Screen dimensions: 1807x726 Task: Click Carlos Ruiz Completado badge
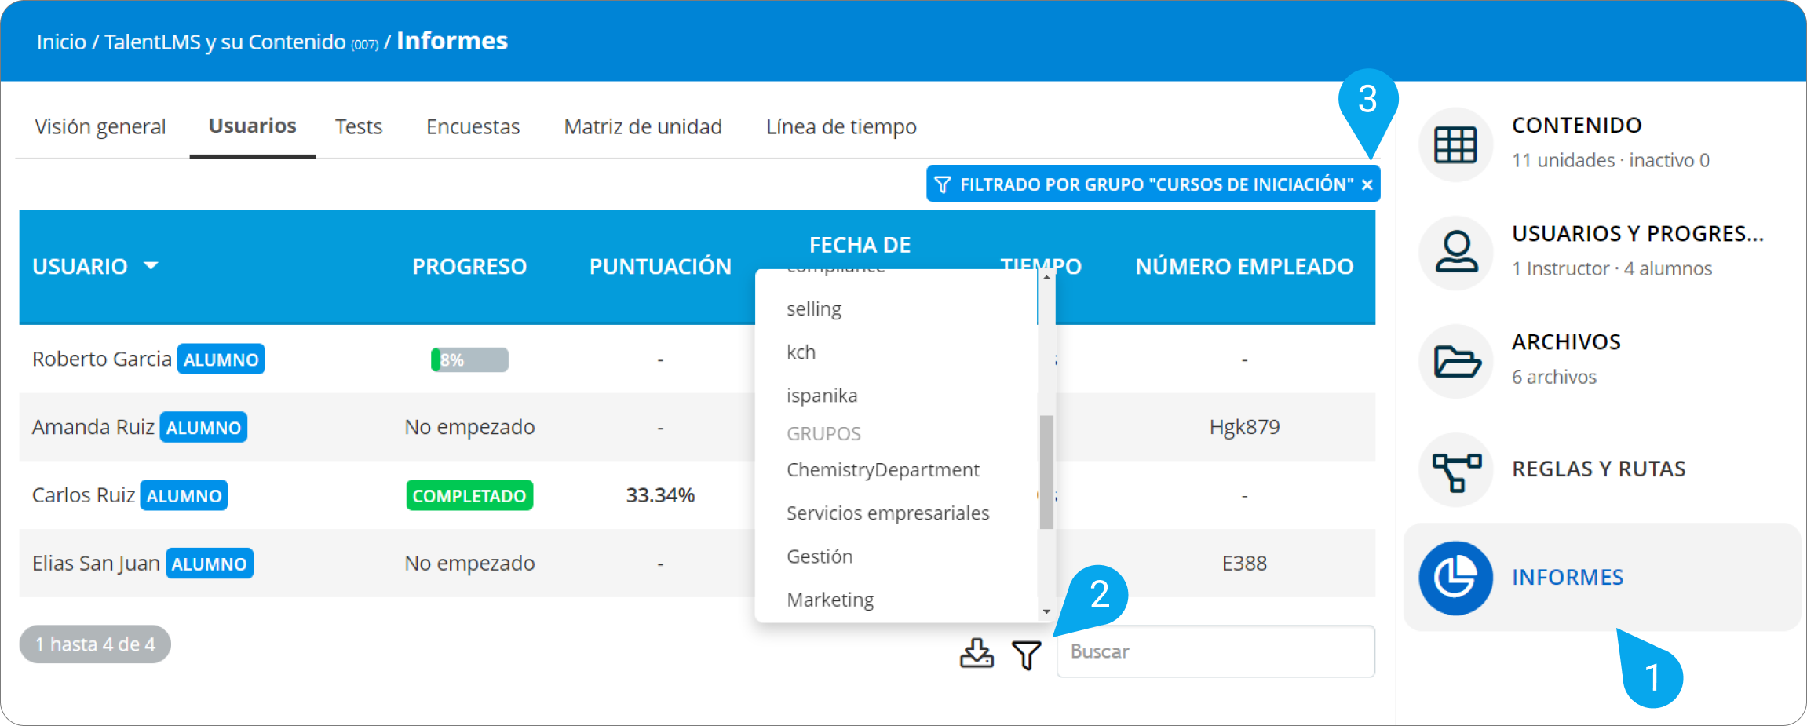[469, 495]
